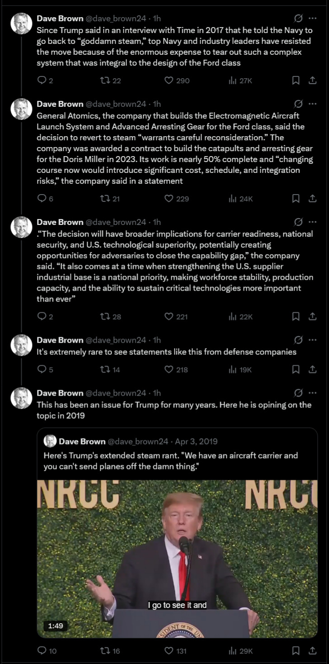Open the three-dot menu on the last tweet

312,393
